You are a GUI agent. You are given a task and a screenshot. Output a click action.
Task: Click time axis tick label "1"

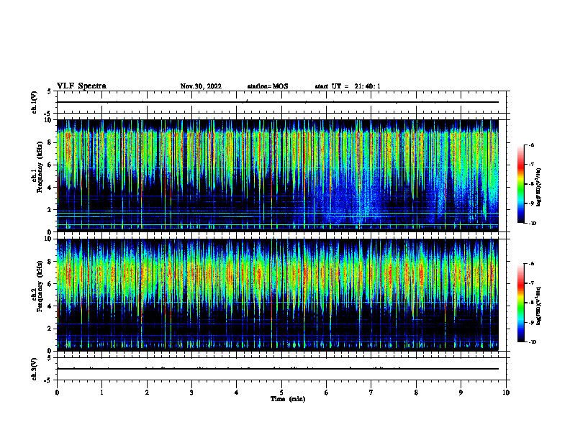101,393
